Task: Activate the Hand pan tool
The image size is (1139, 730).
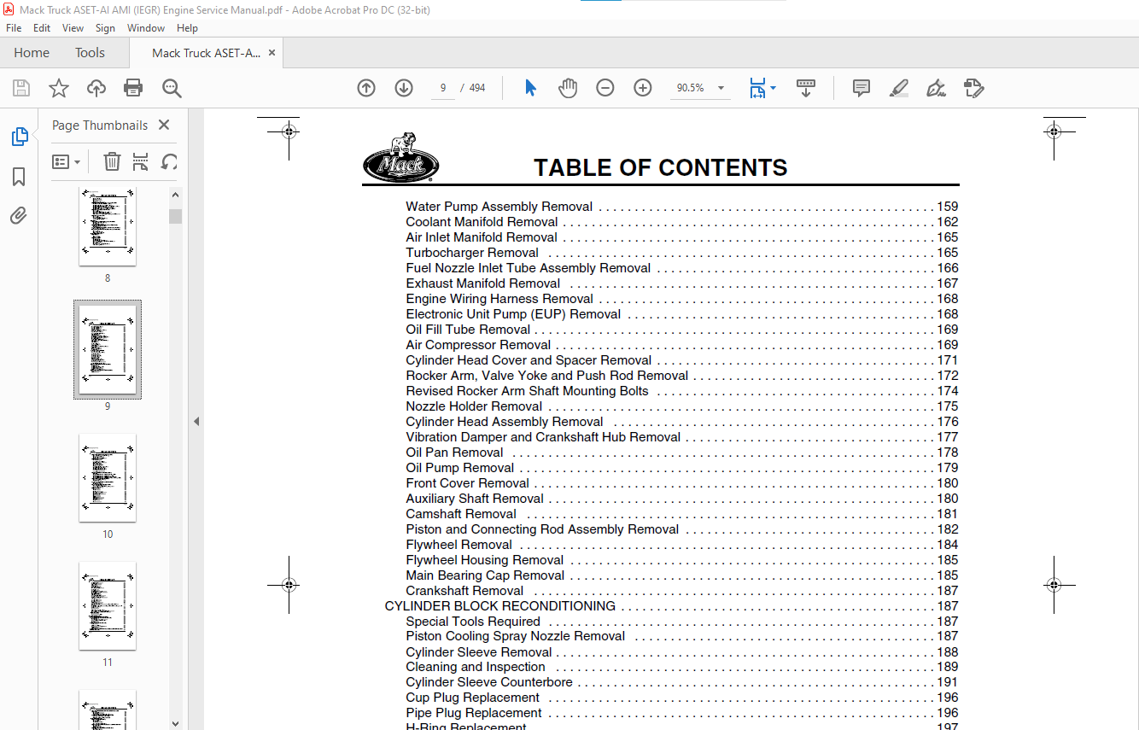Action: [568, 88]
